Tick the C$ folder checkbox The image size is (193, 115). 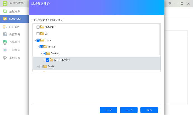click(38, 33)
